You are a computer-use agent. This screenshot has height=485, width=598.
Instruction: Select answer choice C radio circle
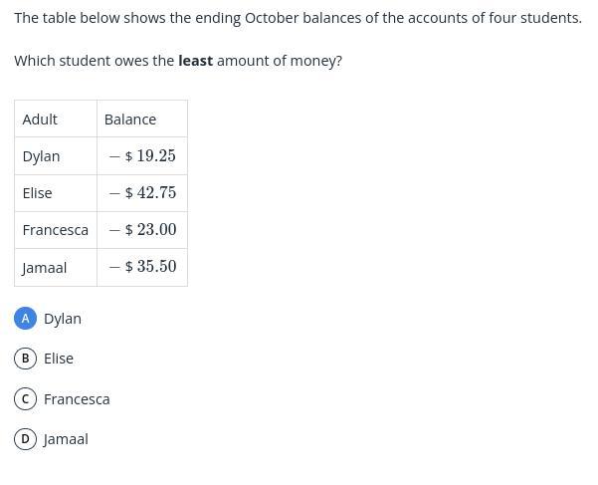tap(26, 398)
